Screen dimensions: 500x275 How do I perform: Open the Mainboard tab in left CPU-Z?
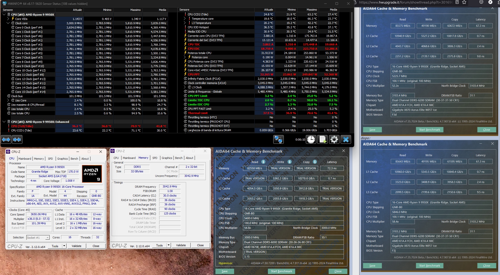click(25, 159)
